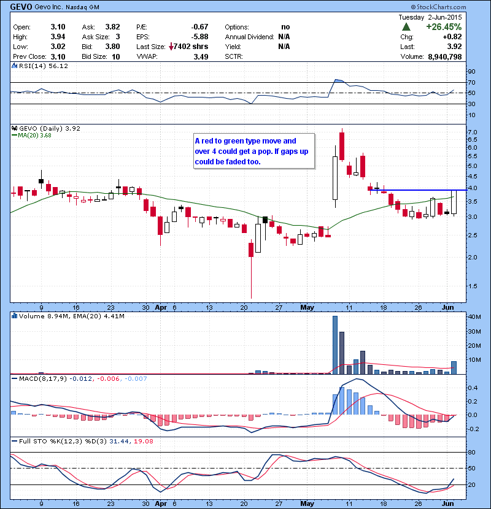Image resolution: width=491 pixels, height=509 pixels.
Task: Click the tallest volume bar near 40M
Action: point(335,345)
